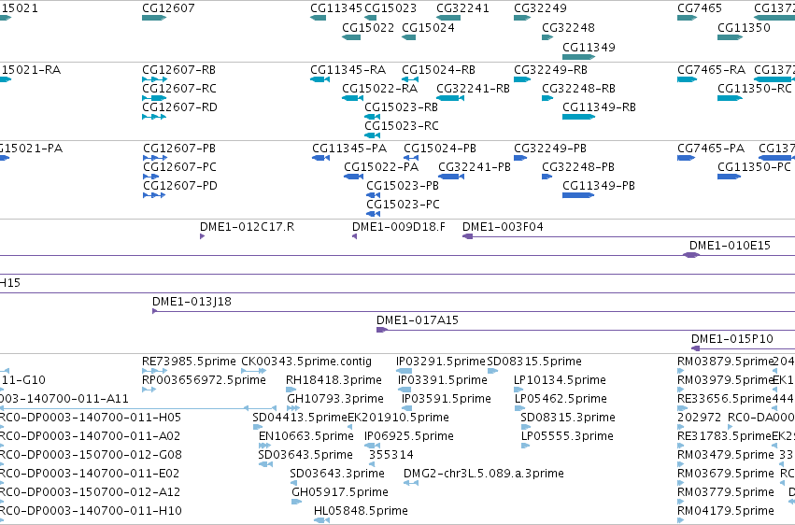Select protein CG32248-PB

click(578, 167)
